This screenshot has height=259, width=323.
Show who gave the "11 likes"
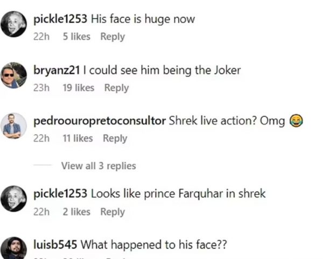point(78,138)
